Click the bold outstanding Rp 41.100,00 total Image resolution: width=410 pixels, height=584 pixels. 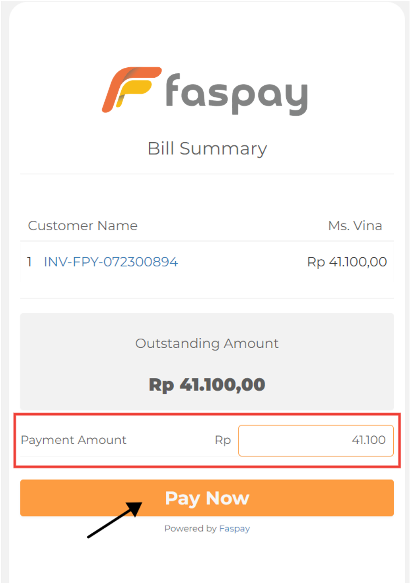click(207, 385)
